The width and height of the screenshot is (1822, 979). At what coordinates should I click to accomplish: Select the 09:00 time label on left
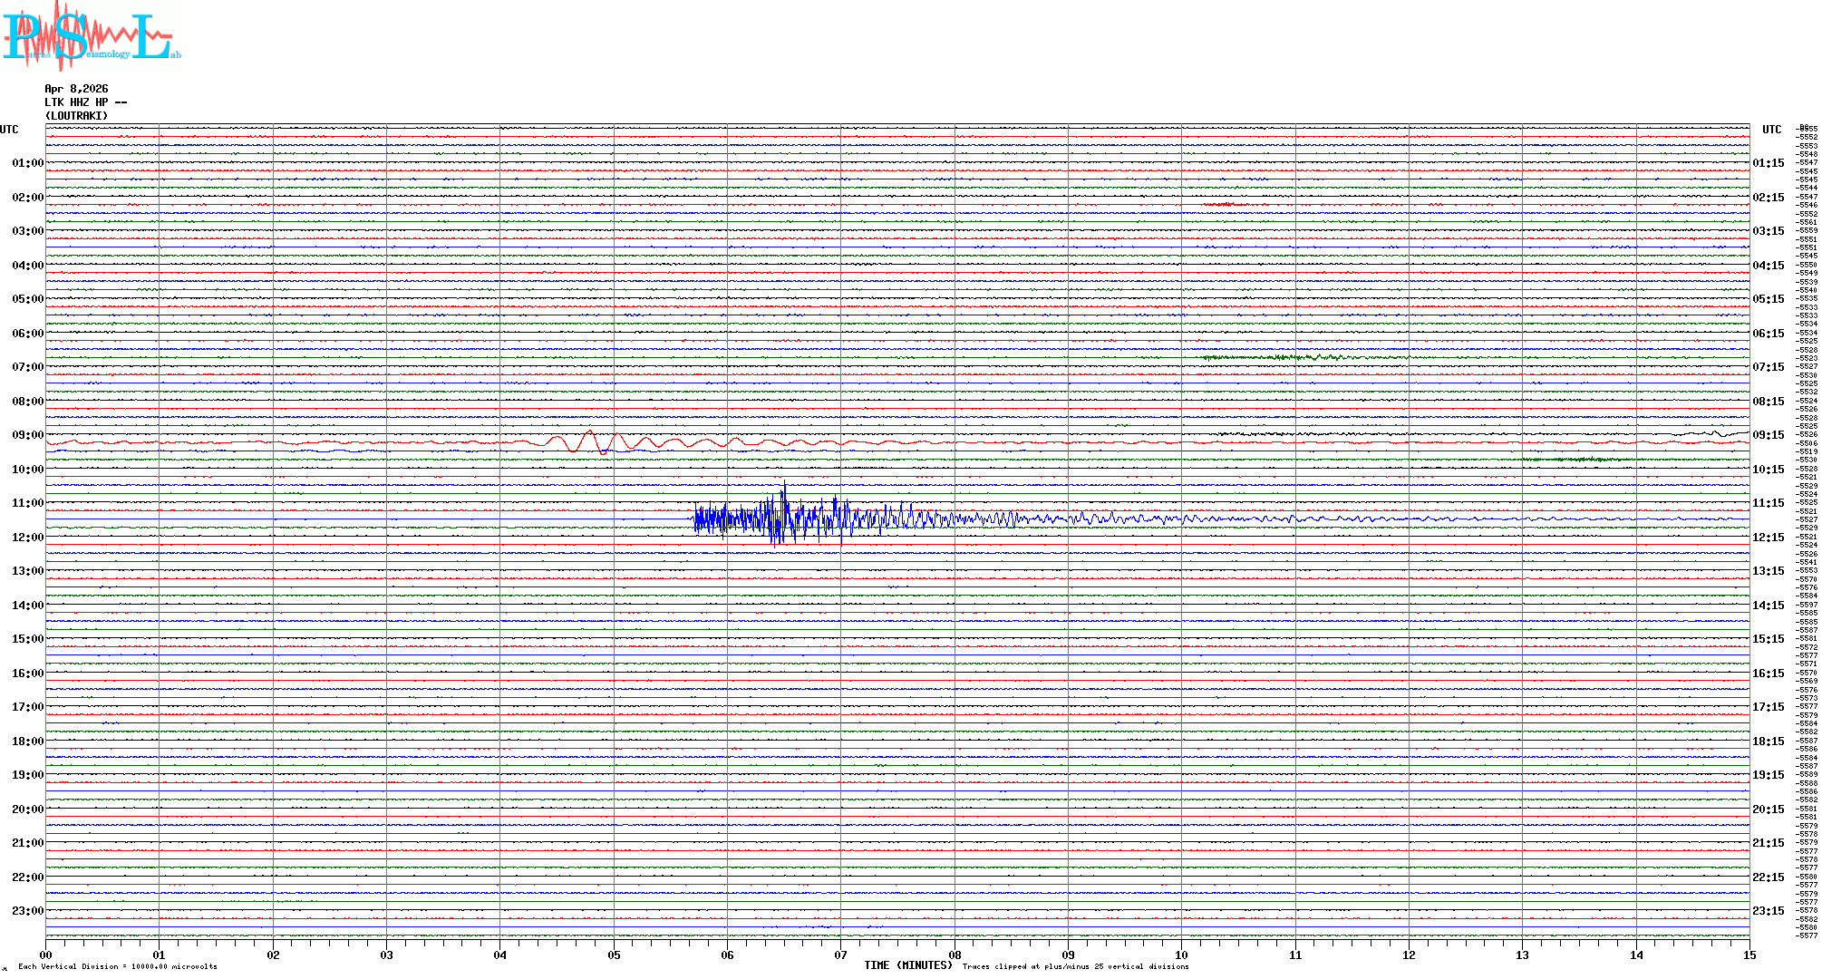click(28, 435)
